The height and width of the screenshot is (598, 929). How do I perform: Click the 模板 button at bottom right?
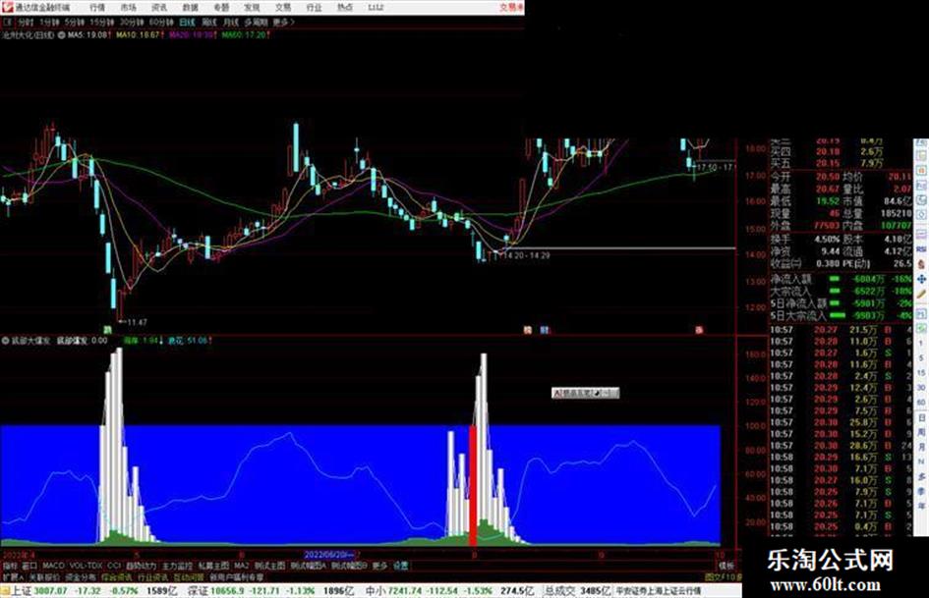click(x=726, y=566)
